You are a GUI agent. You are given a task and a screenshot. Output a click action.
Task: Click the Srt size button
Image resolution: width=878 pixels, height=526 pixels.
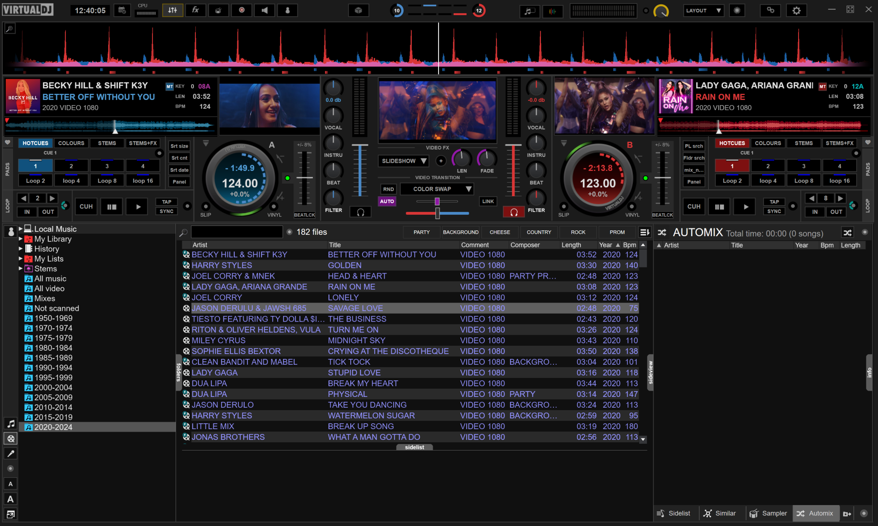[x=179, y=146]
